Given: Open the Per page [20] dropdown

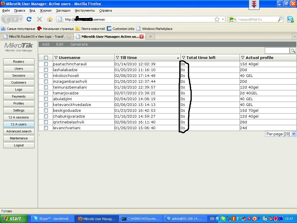Looking at the screenshot, I should pyautogui.click(x=280, y=134).
